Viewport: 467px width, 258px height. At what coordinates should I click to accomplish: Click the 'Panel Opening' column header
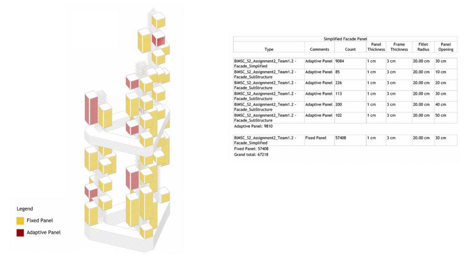[446, 47]
